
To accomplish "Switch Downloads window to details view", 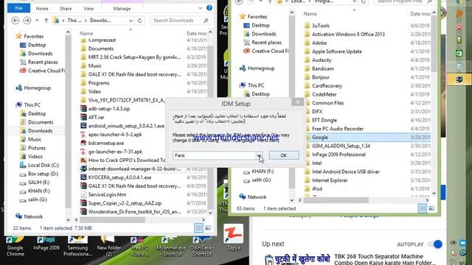I will (x=198, y=228).
